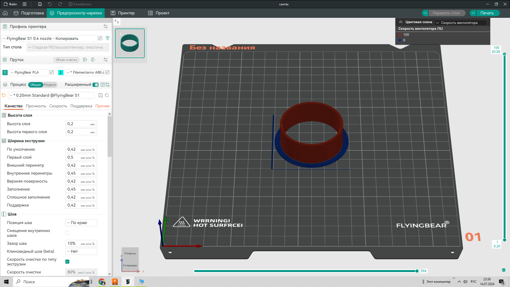Open the Позиция шва dropdown
This screenshot has height=287, width=510.
(81, 223)
